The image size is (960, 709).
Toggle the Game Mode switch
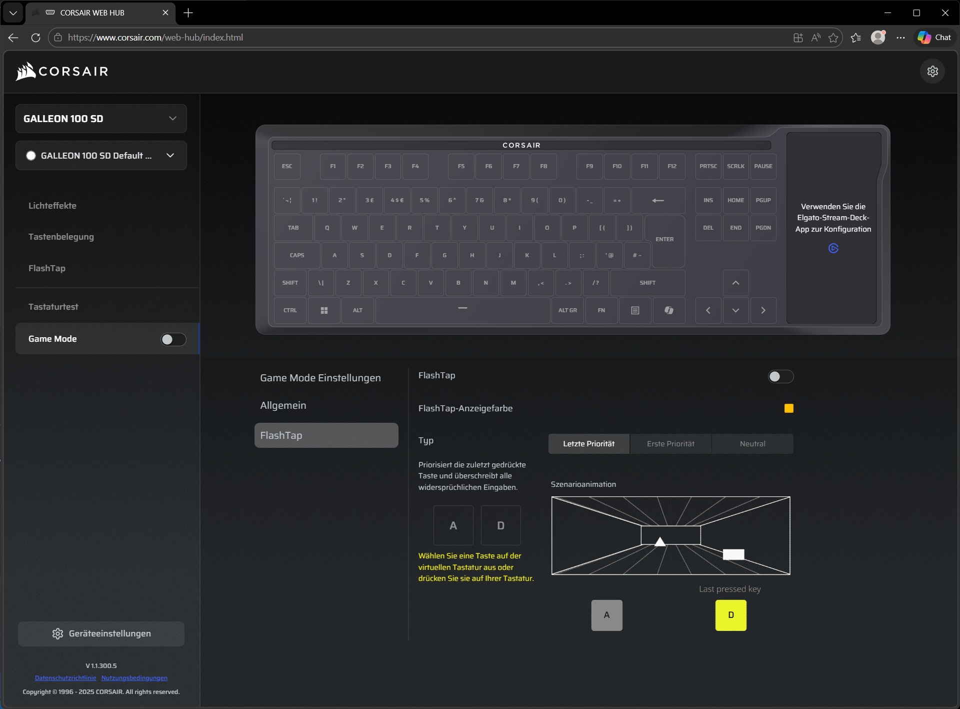(x=173, y=339)
